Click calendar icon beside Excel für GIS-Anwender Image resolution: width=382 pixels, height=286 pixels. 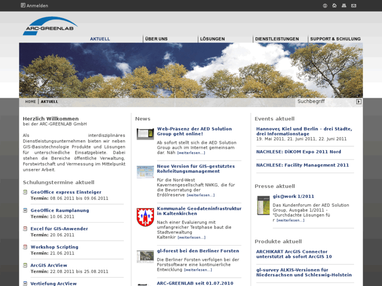(x=25, y=229)
